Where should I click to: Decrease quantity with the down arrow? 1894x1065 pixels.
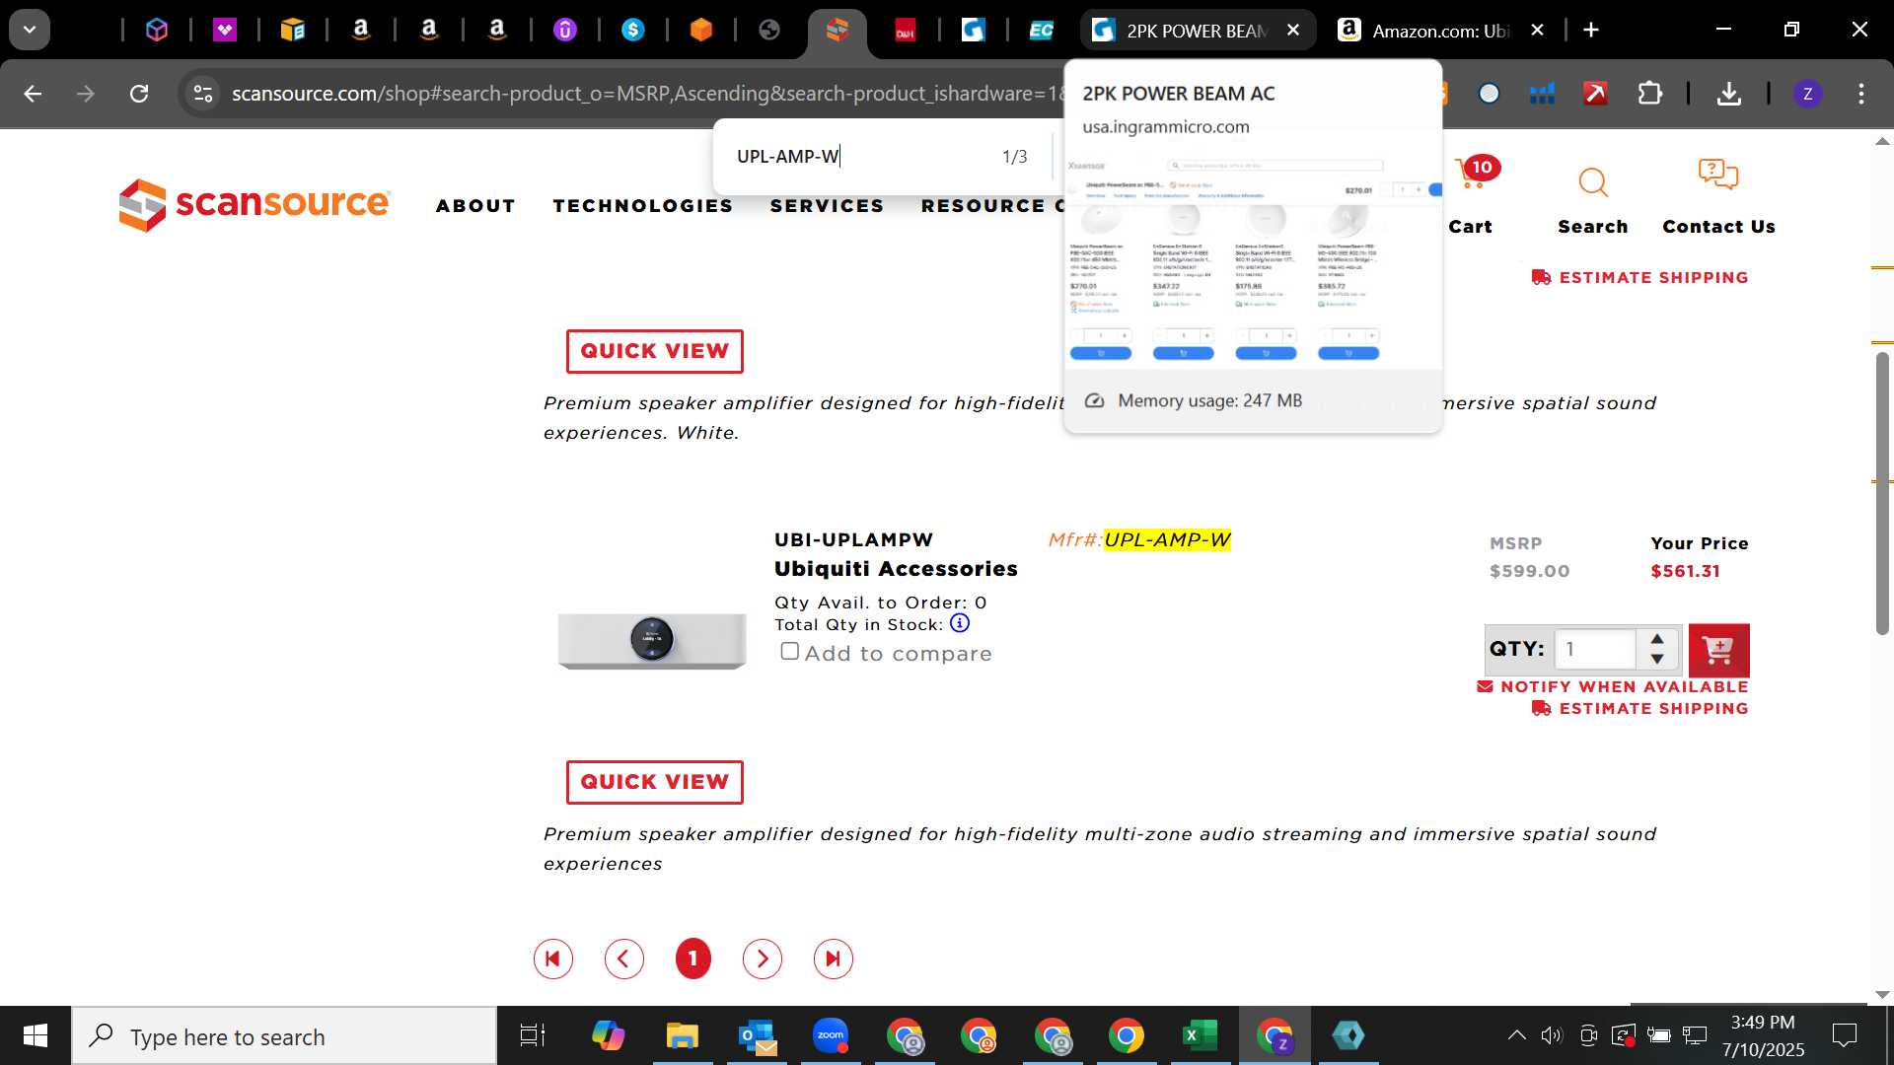click(1657, 659)
